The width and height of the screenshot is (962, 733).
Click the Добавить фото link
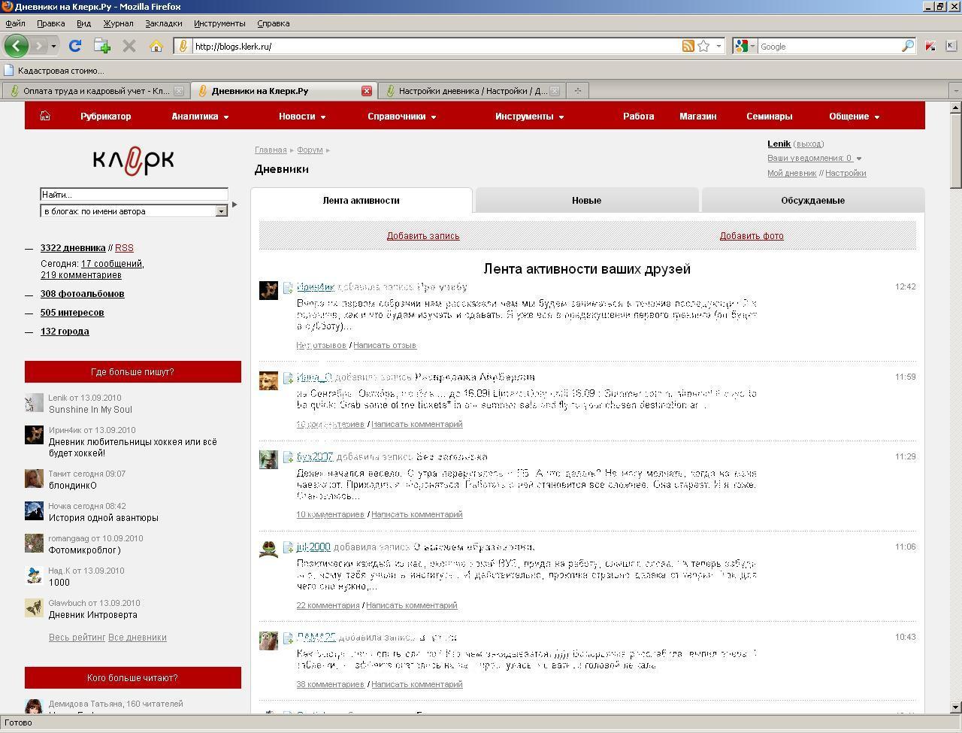(752, 236)
